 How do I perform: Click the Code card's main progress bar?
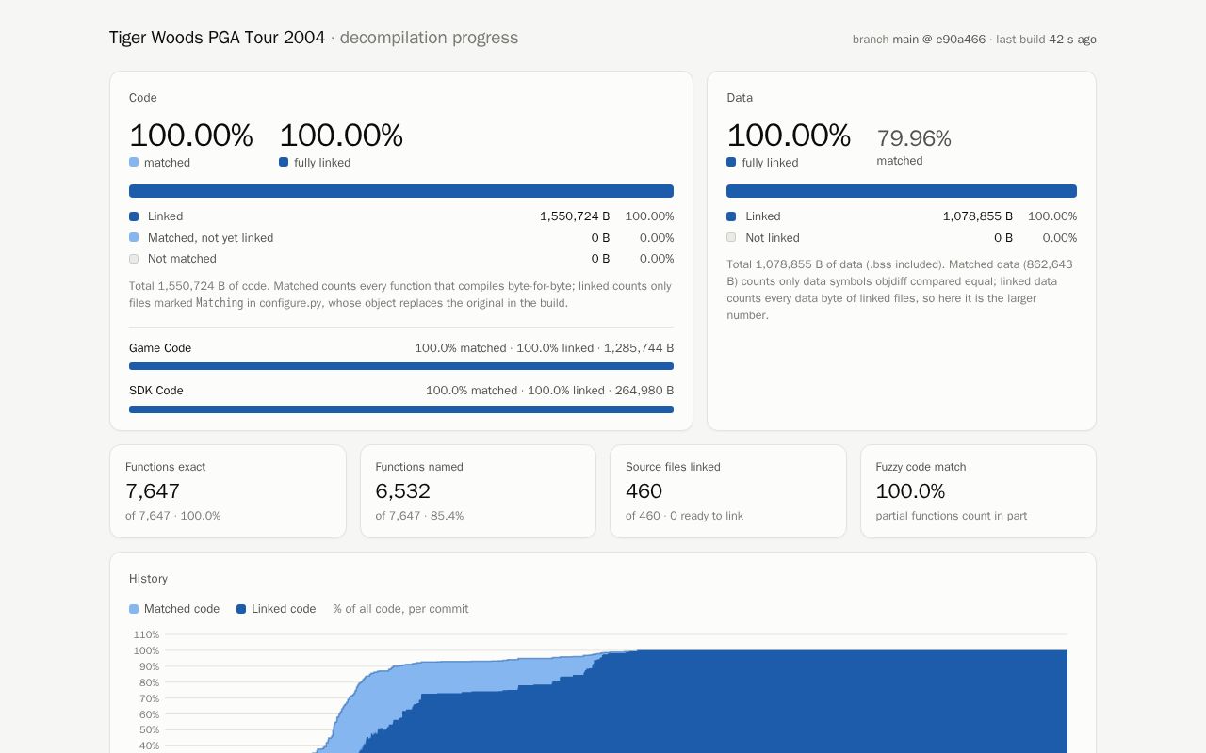[x=401, y=191]
